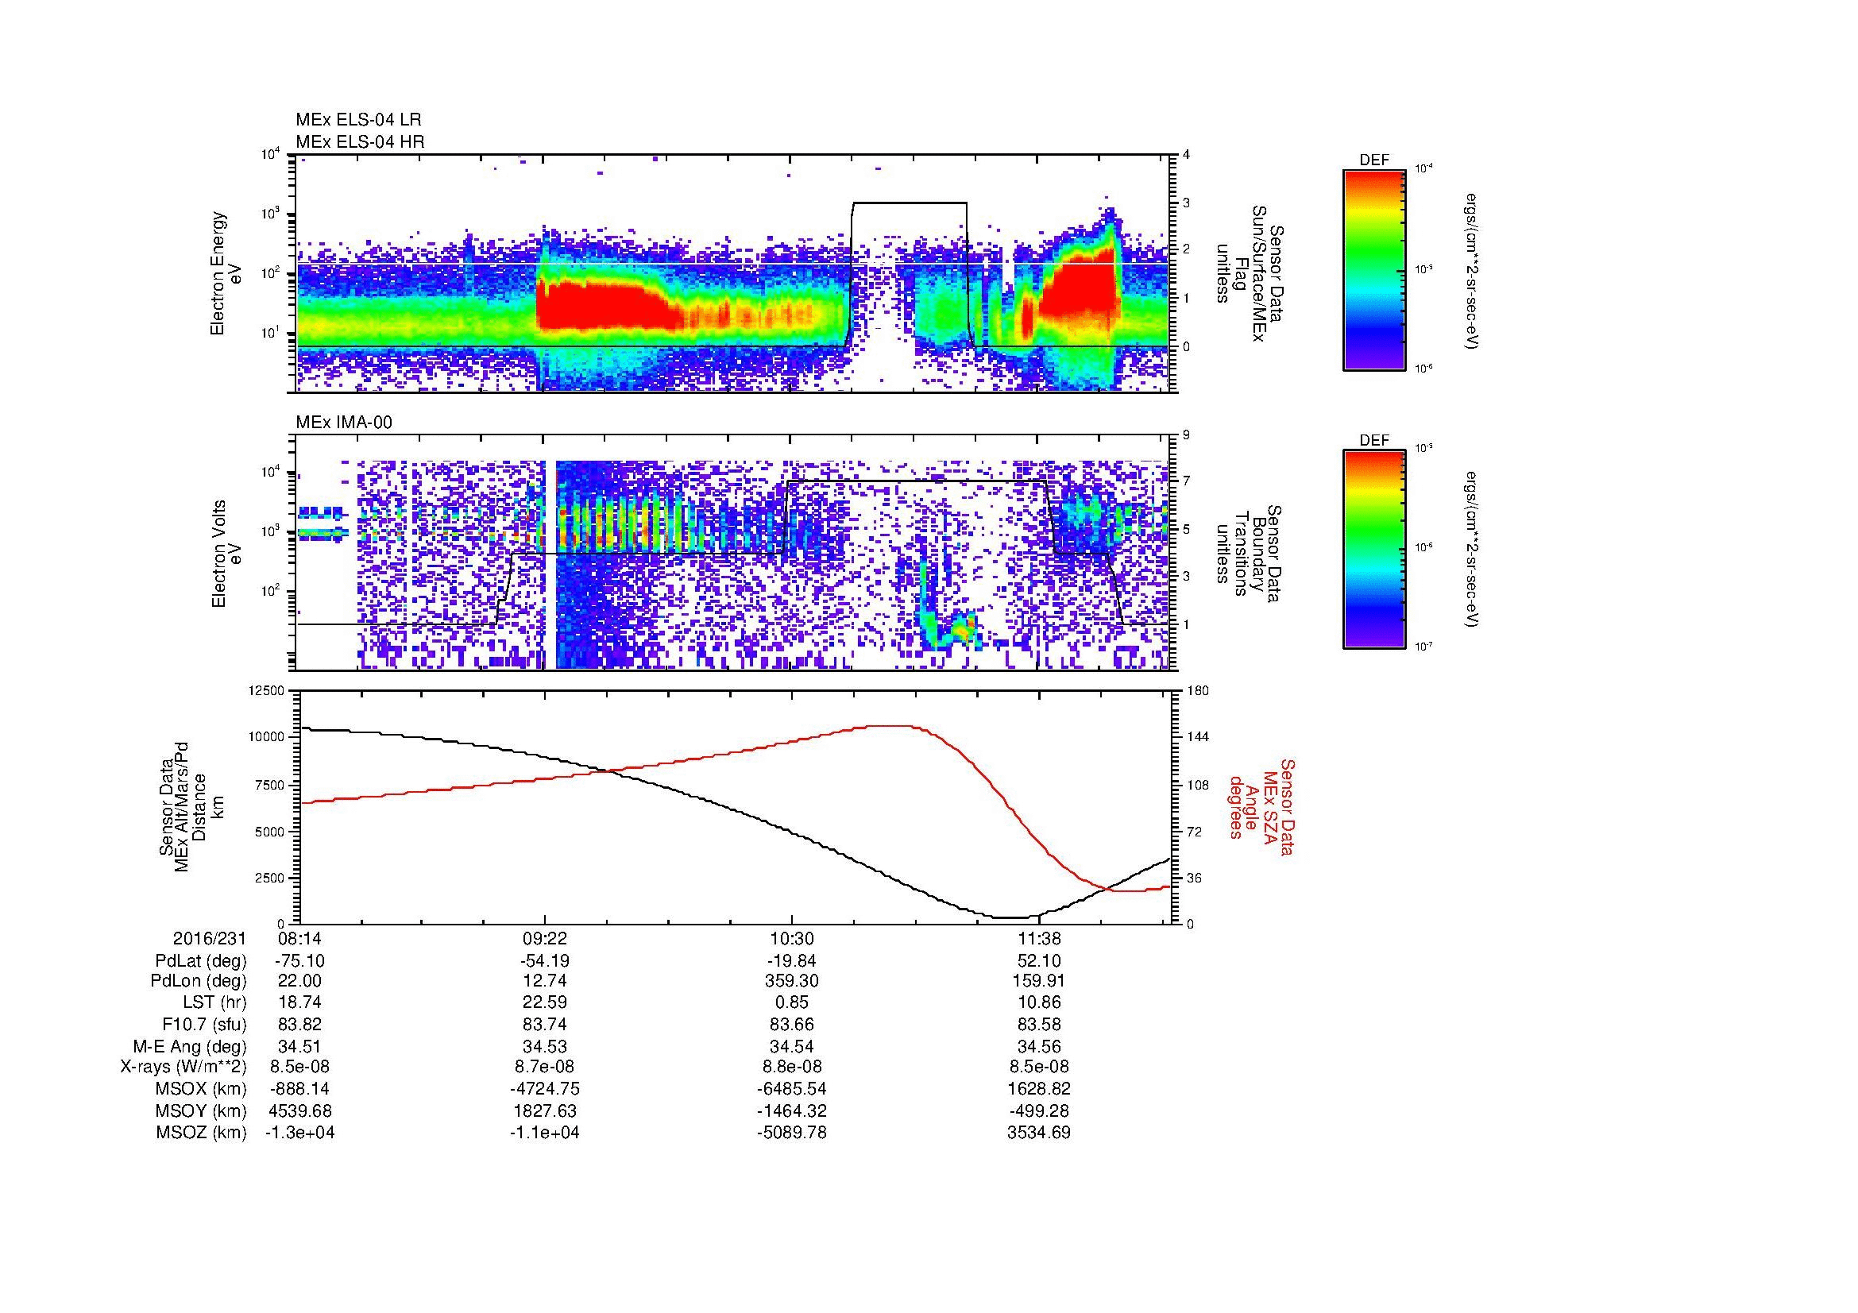Click the 'MSOX (km)' row label
The image size is (1858, 1313).
coord(201,1089)
